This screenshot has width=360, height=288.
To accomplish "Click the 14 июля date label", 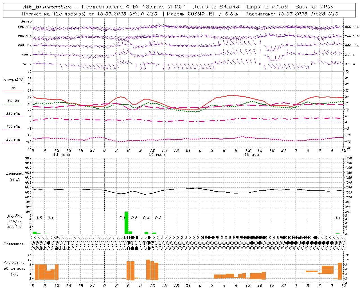I will tap(157, 155).
